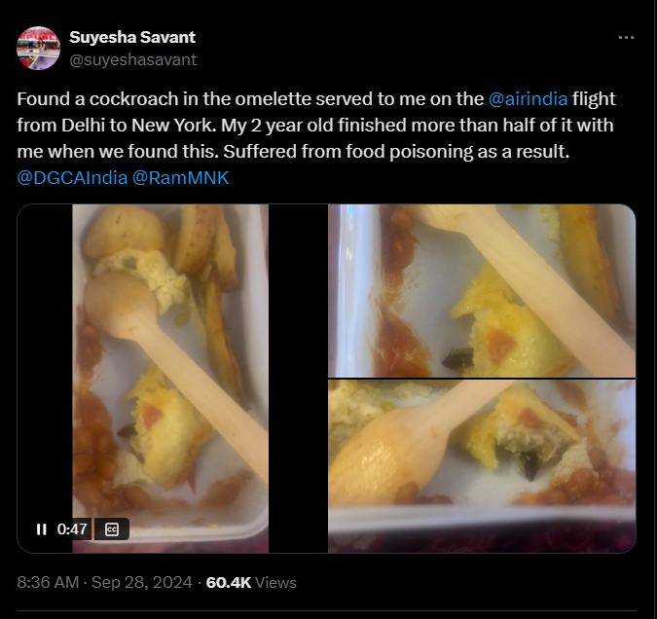
Task: View the 60.4K Views count
Action: tap(251, 582)
